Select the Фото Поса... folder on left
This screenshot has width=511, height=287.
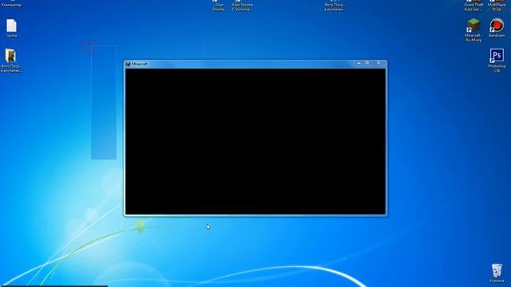11,61
